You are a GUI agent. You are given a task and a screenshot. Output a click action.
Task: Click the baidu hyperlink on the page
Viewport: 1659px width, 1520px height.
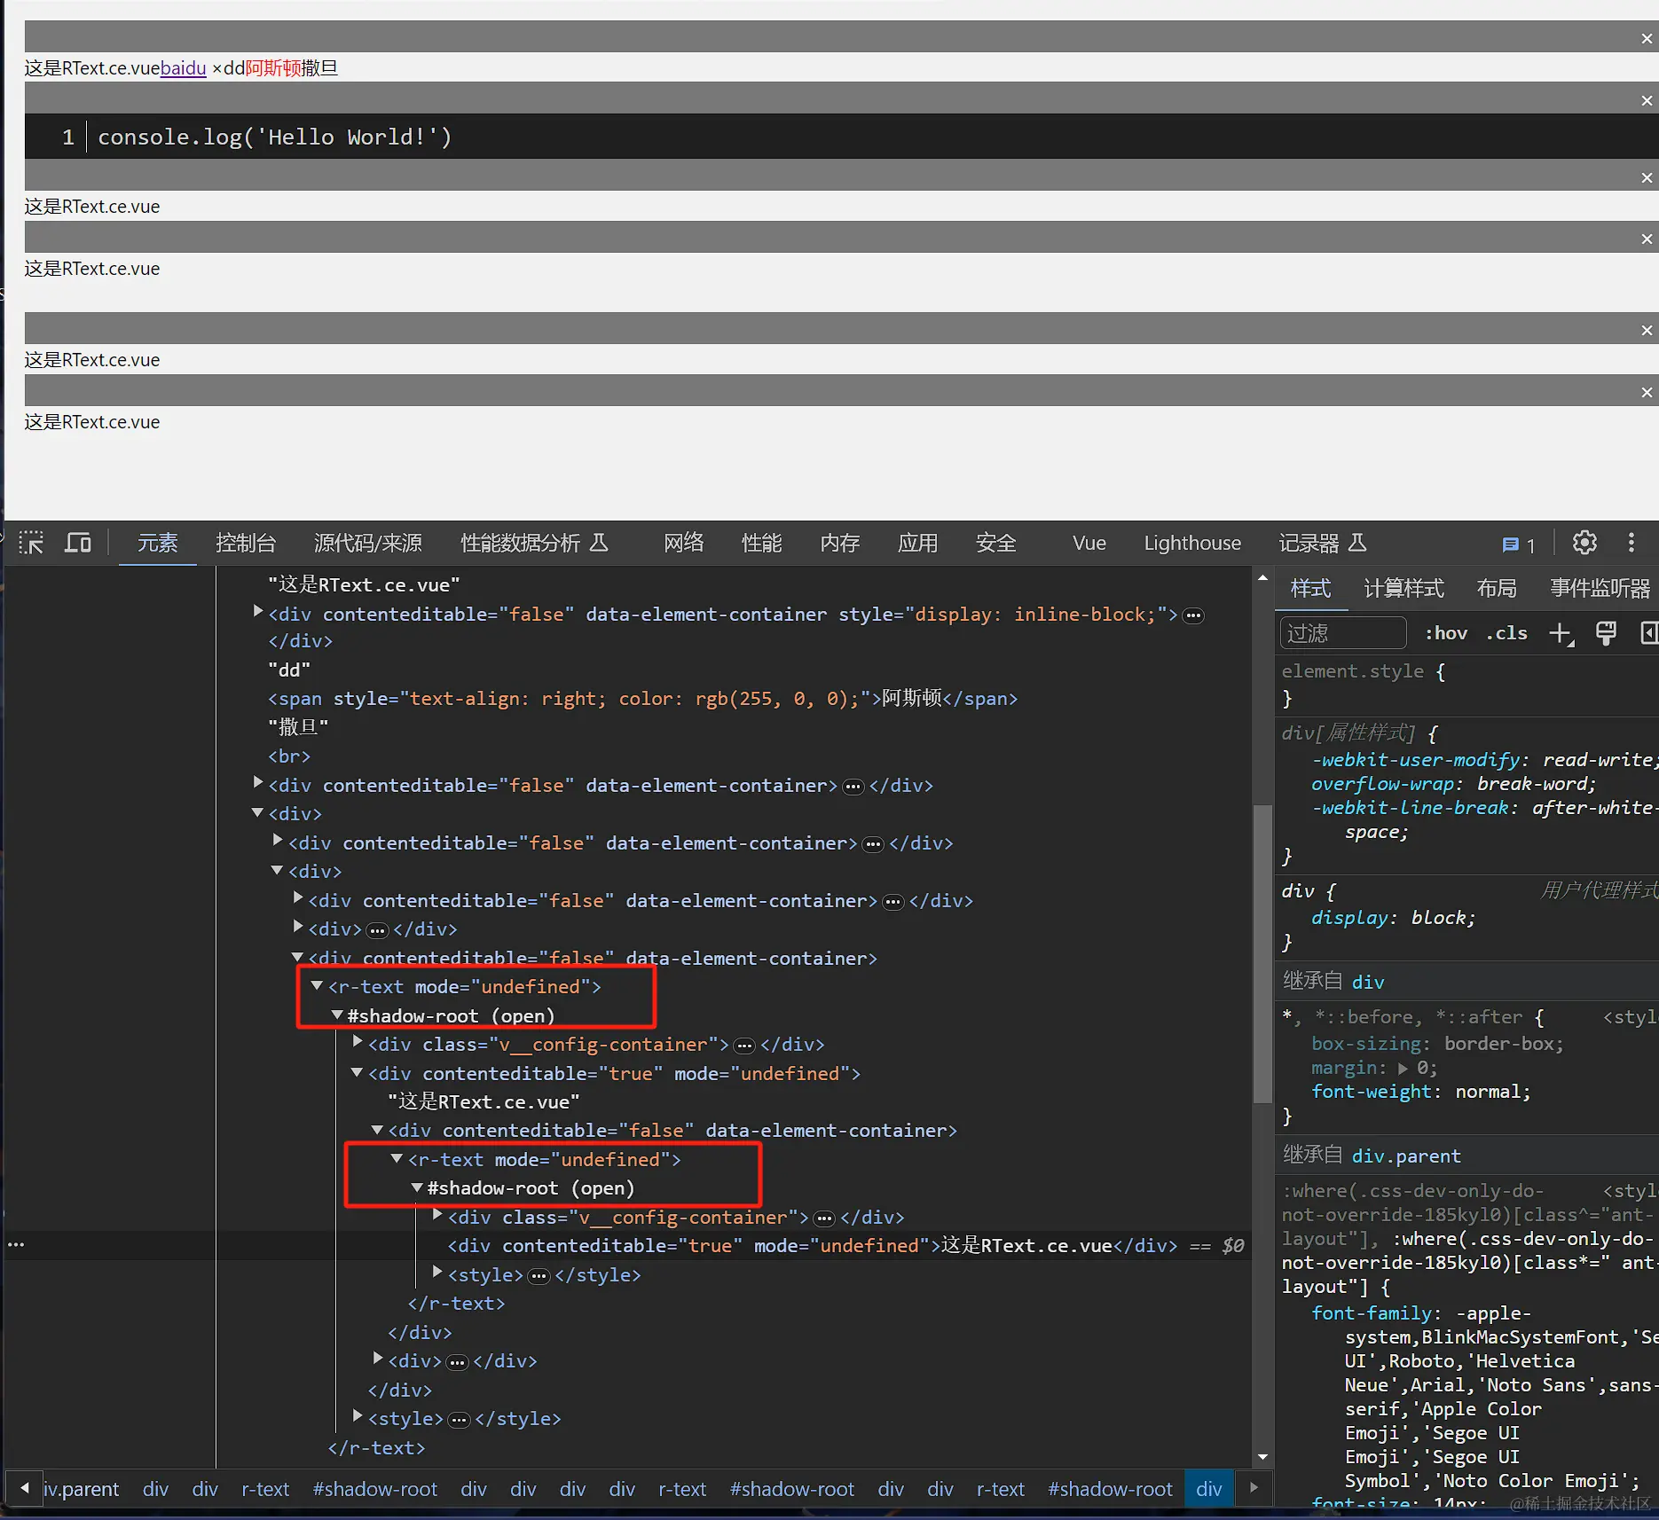[x=183, y=68]
